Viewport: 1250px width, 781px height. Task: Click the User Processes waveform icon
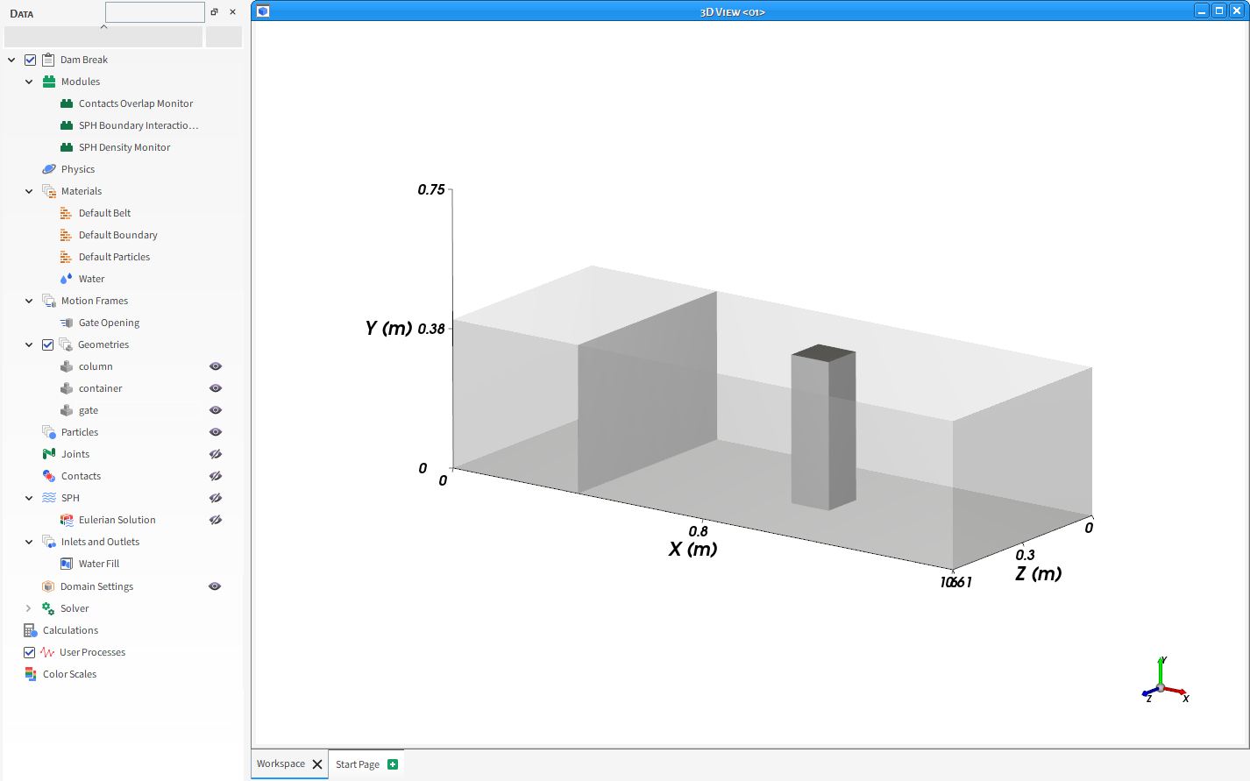click(x=47, y=652)
